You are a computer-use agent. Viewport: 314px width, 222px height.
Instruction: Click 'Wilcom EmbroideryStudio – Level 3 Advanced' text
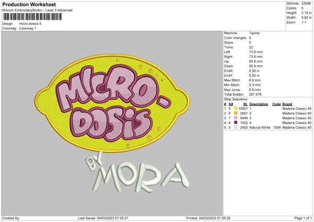pyautogui.click(x=37, y=10)
